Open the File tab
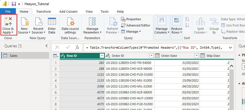The width and height of the screenshot is (245, 110). pyautogui.click(x=8, y=12)
